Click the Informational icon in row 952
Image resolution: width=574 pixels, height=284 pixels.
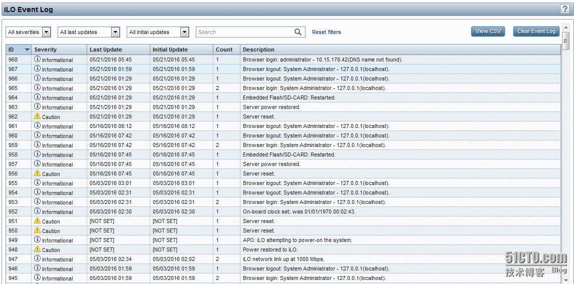(38, 211)
